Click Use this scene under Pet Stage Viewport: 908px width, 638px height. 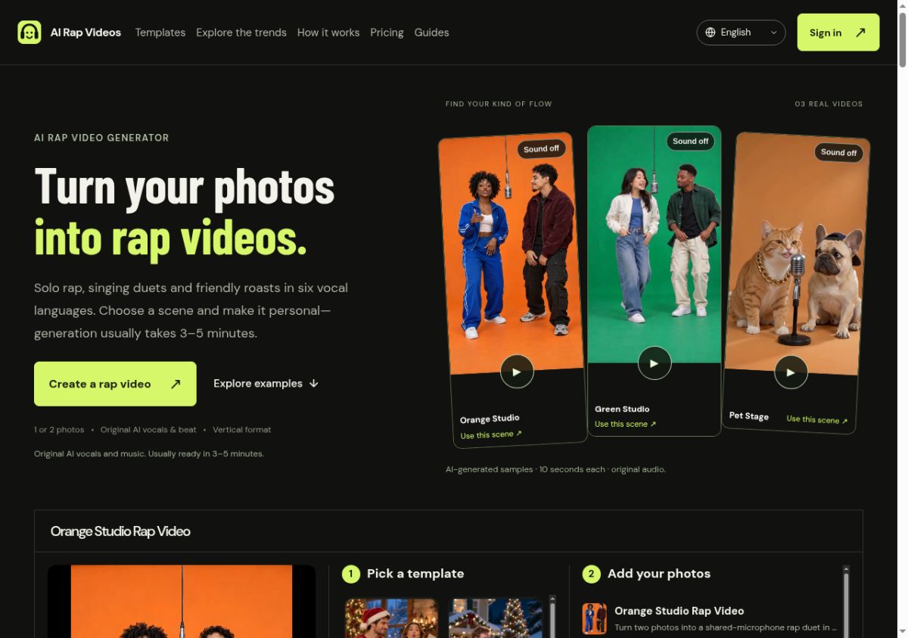coord(817,419)
